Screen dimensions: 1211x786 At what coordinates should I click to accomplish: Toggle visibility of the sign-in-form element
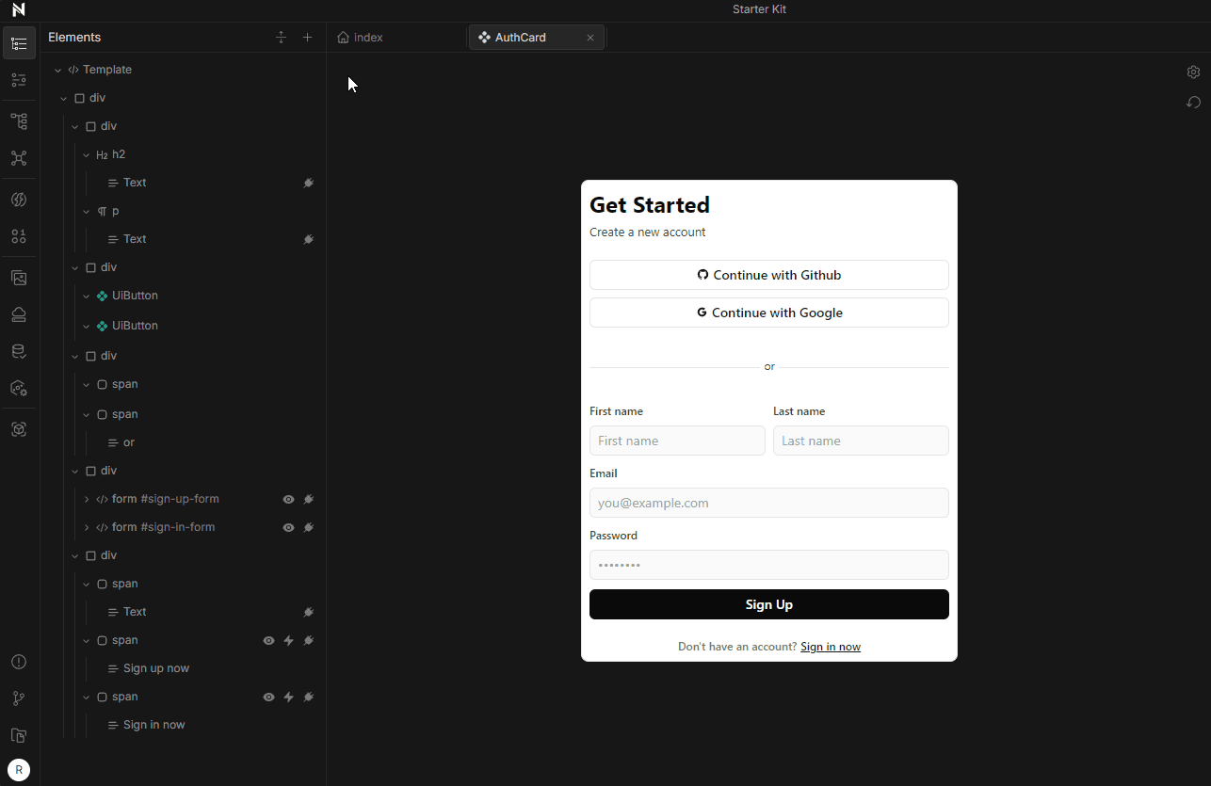point(288,527)
